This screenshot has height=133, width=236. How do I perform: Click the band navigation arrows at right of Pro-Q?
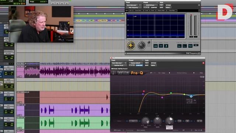(199, 121)
